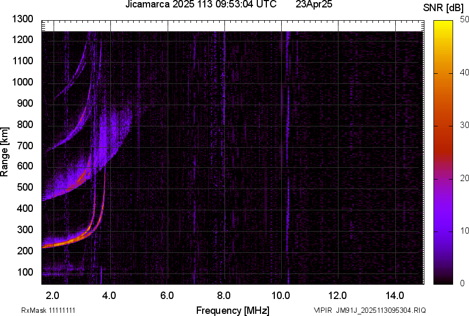This screenshot has height=316, width=469.
Task: Click the range tick label '400'
Action: pyautogui.click(x=25, y=208)
